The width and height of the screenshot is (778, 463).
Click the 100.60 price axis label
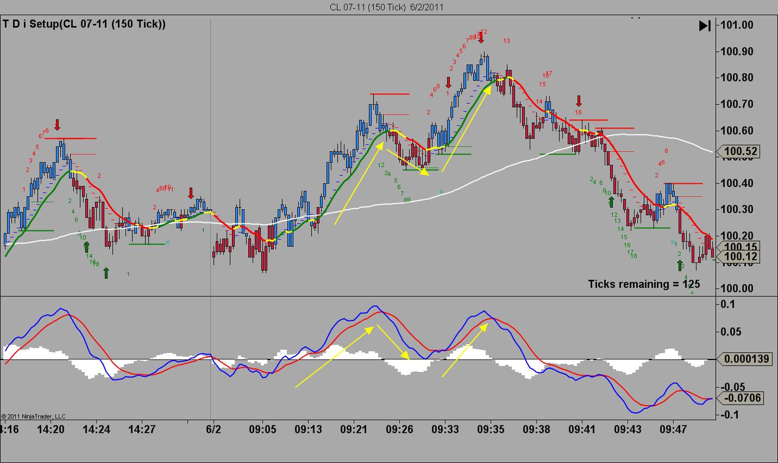(x=738, y=131)
